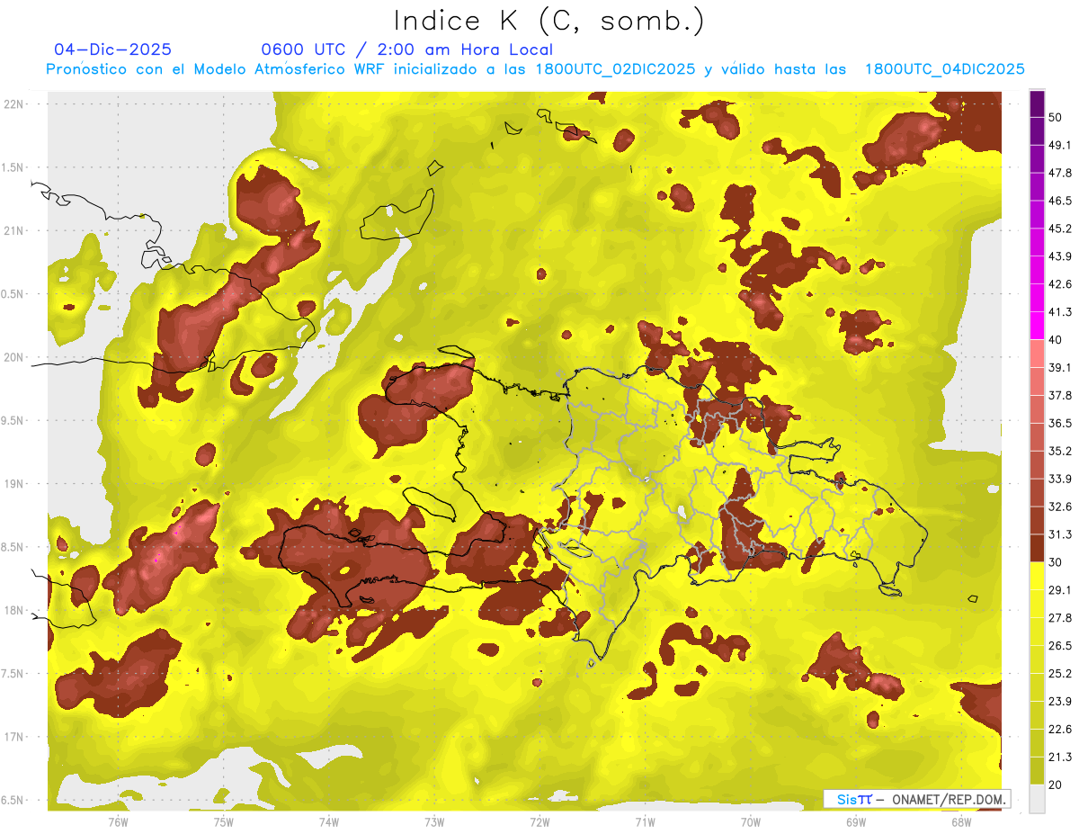Screen dimensions: 1079x834
Task: Click colorbar value "23.9"
Action: (x=1060, y=702)
